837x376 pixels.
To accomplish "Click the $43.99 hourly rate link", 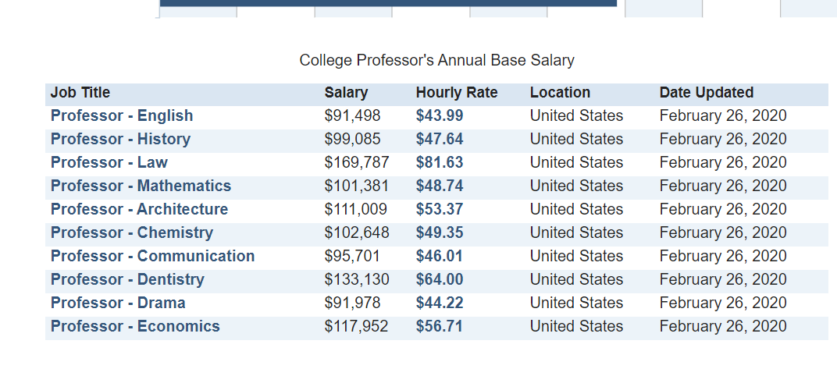I will click(440, 115).
